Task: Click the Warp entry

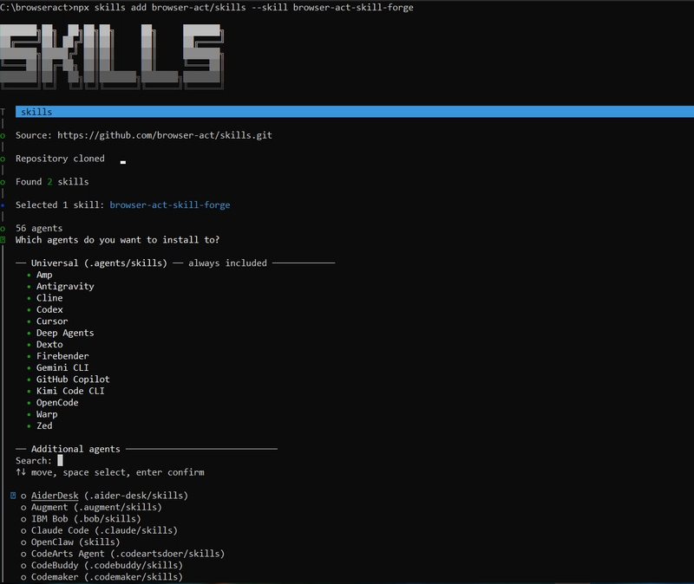Action: point(47,414)
